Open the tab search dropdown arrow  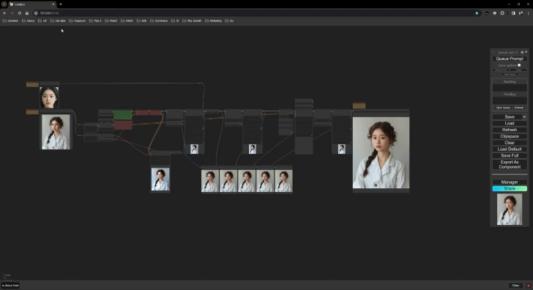(4, 4)
